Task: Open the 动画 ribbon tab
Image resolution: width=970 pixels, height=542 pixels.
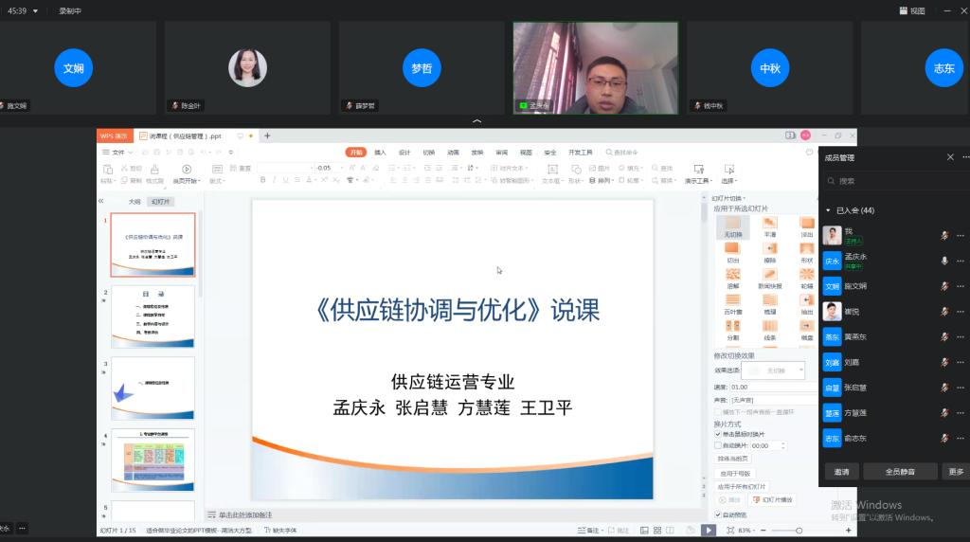Action: (454, 153)
